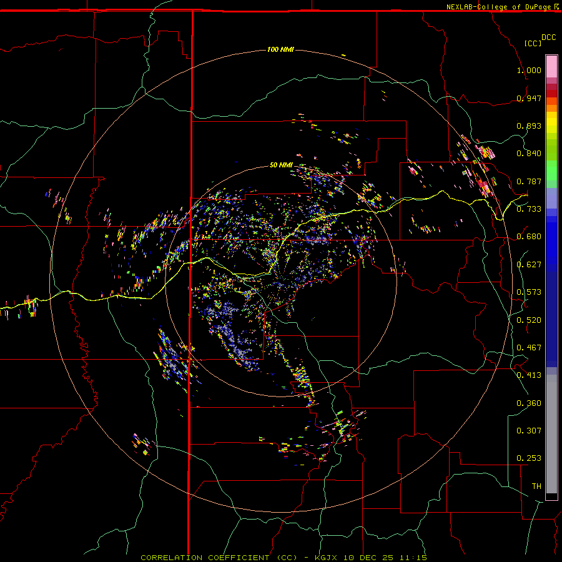Click the DCC label above color scale
Screen dimensions: 562x562
click(548, 37)
